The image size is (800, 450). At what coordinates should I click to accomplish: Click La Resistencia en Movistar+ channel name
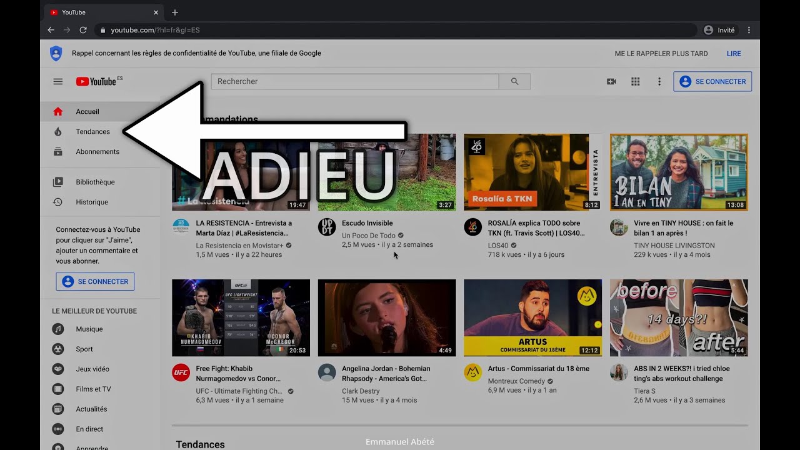(x=239, y=246)
